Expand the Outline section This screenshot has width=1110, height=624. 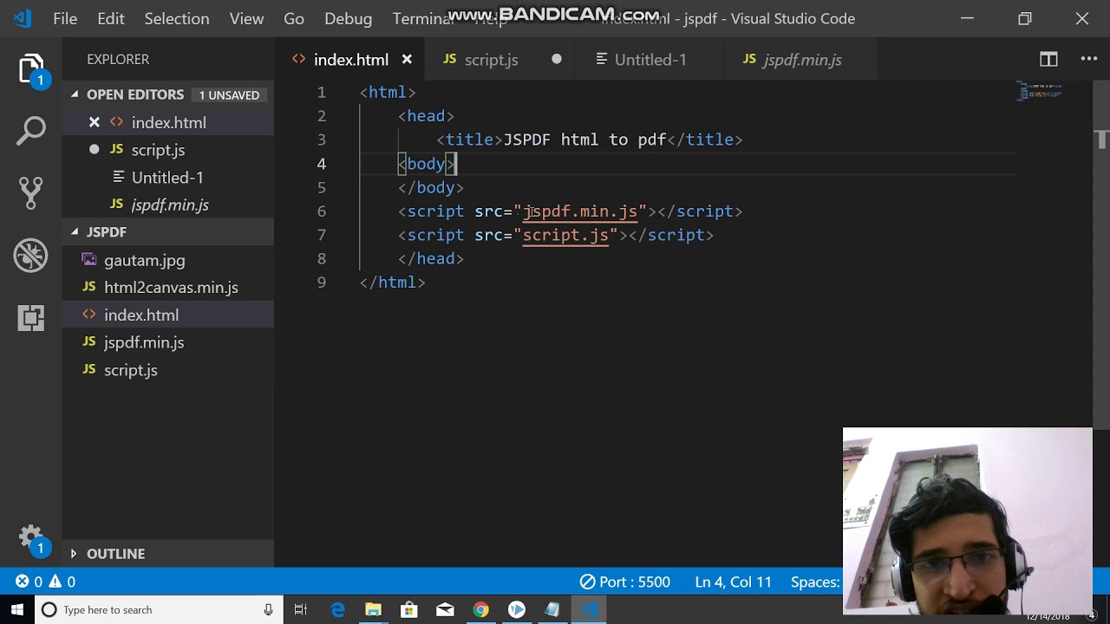(75, 554)
